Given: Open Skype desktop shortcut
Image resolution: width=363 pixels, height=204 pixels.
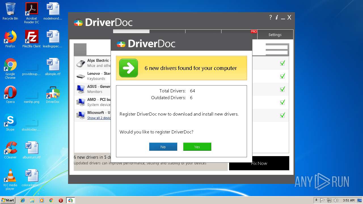Looking at the screenshot, I should pyautogui.click(x=10, y=122).
